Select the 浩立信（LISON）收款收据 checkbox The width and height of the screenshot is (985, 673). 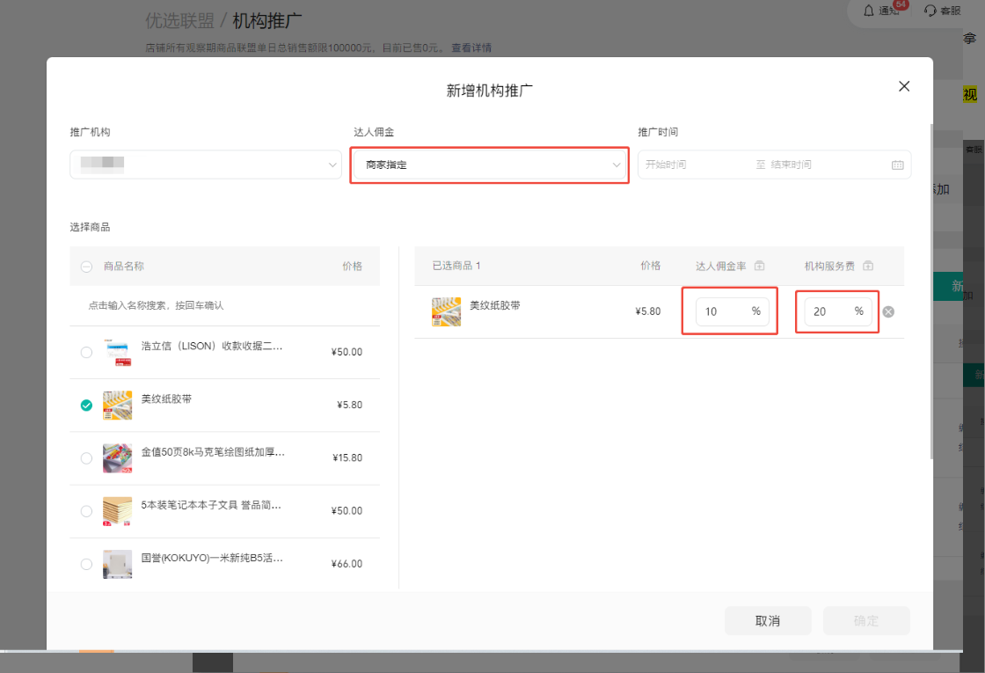[x=86, y=352]
